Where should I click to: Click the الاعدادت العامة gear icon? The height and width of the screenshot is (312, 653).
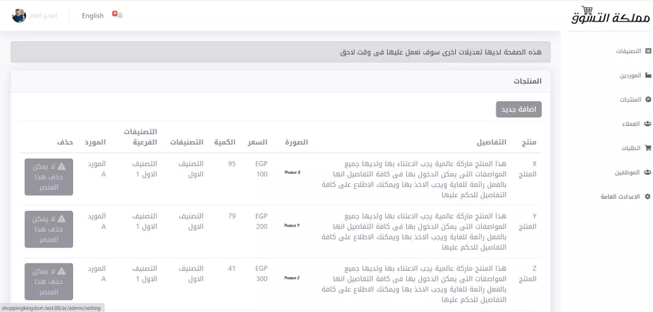648,196
